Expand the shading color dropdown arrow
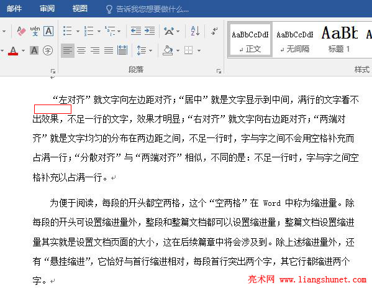372x288 pixels. tap(178, 50)
